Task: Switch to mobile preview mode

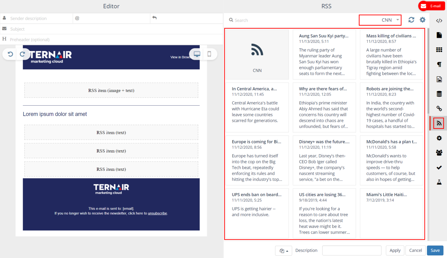Action: pos(209,54)
